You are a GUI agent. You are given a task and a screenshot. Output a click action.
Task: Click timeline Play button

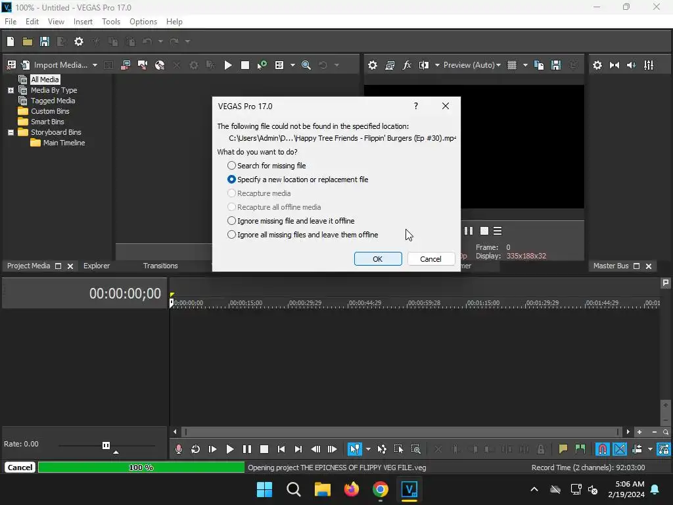[229, 449]
